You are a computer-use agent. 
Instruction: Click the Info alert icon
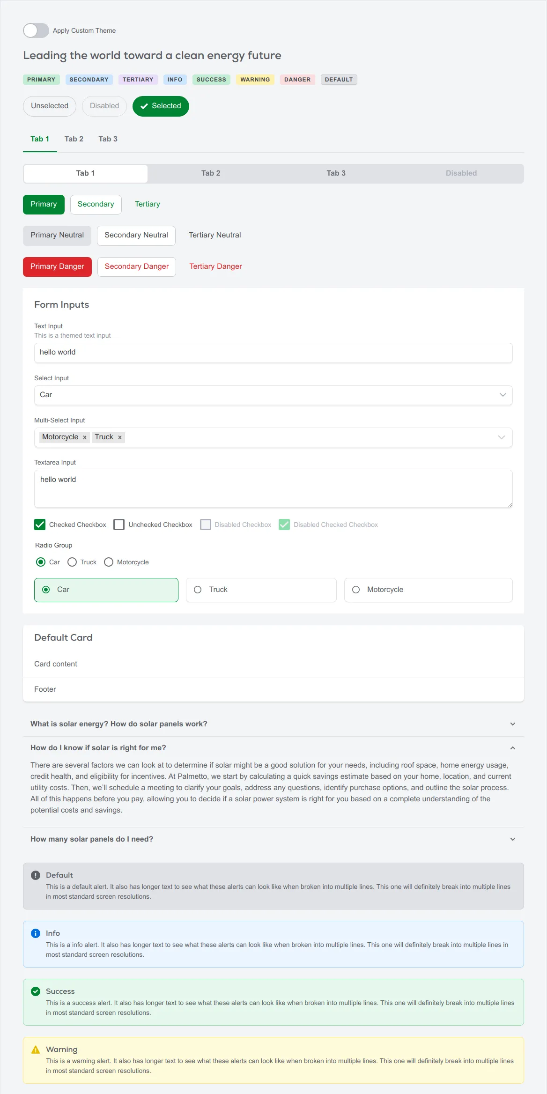coord(36,933)
